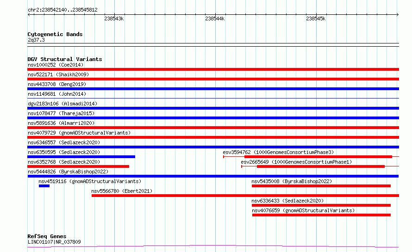This screenshot has height=252, width=412.
Task: Select the red bar under nsv1000252
Action: tap(213, 69)
